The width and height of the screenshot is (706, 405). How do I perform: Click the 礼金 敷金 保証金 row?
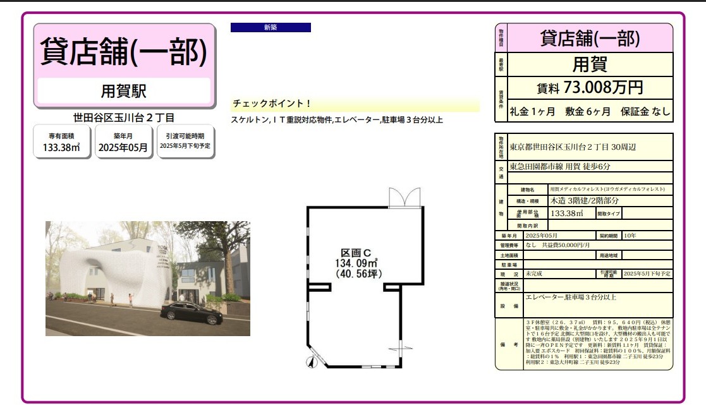[x=589, y=112]
